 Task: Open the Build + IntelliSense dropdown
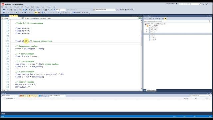click(58, 96)
